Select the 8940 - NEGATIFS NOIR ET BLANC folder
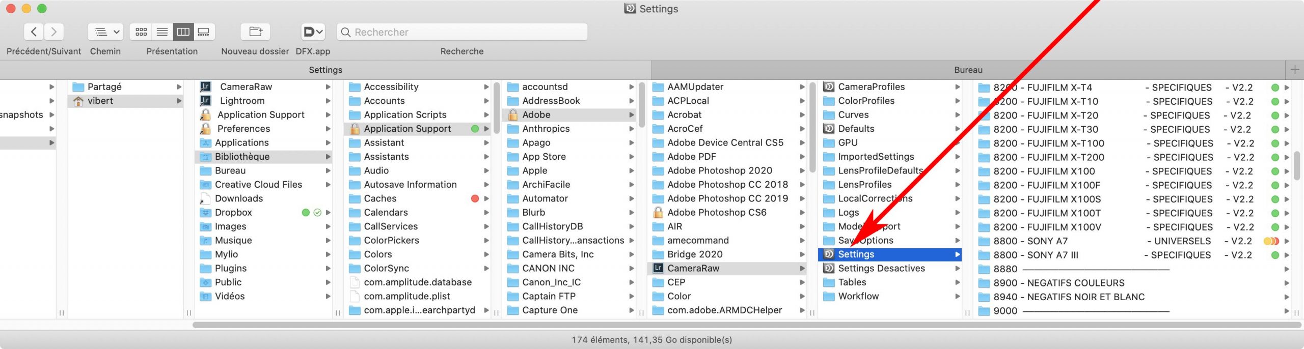The image size is (1304, 349). click(x=1069, y=297)
